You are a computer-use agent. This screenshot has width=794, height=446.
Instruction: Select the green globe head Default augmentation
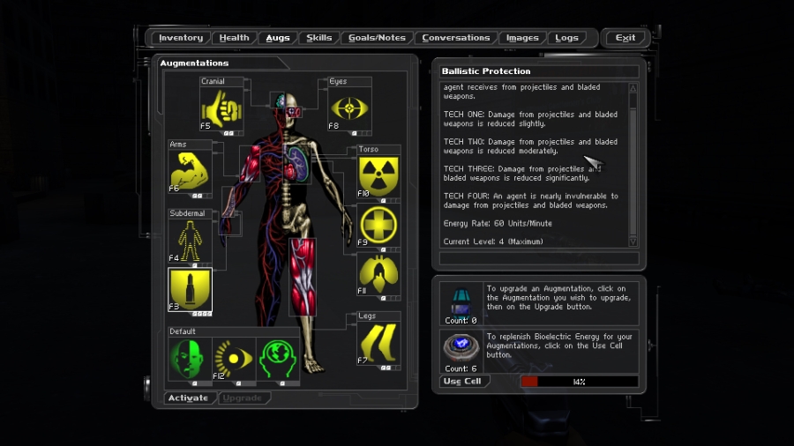(278, 359)
